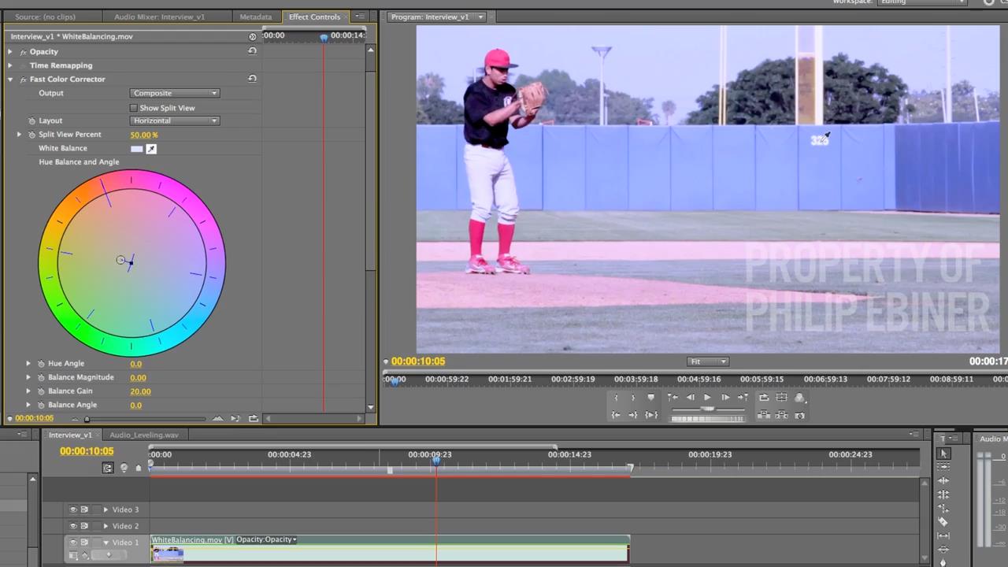Click the Go to Next Marker icon
Screen dimensions: 1008x567
(743, 398)
